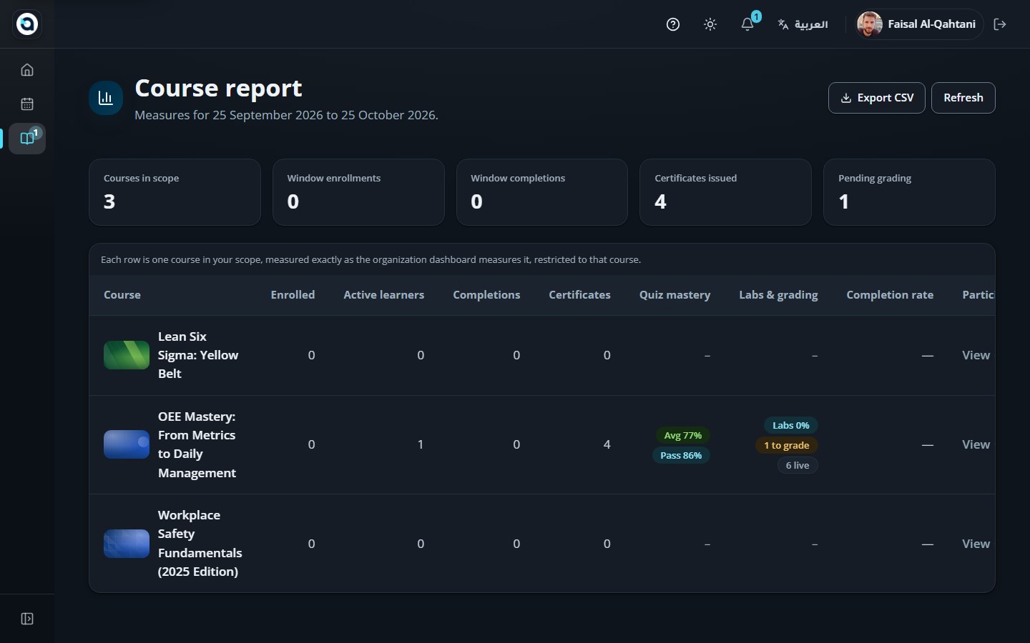Image resolution: width=1030 pixels, height=643 pixels.
Task: Open notifications bell icon
Action: [747, 24]
